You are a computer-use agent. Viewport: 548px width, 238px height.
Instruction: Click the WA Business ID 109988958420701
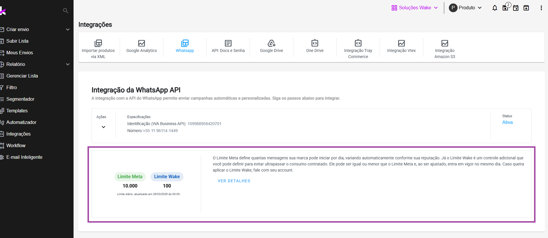pos(204,124)
